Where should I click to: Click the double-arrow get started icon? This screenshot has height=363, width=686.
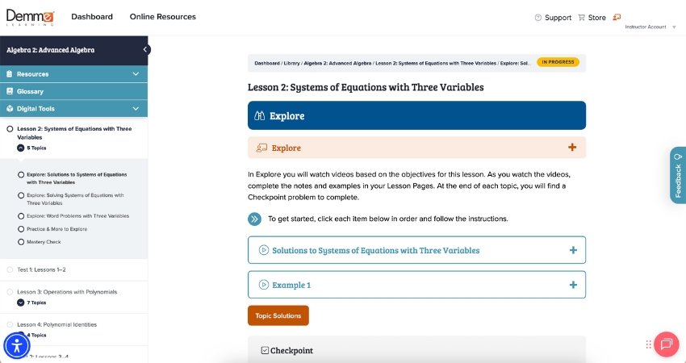(254, 219)
